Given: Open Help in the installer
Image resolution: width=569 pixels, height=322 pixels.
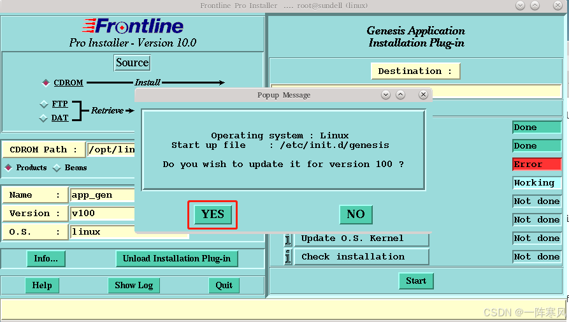Looking at the screenshot, I should click(42, 285).
